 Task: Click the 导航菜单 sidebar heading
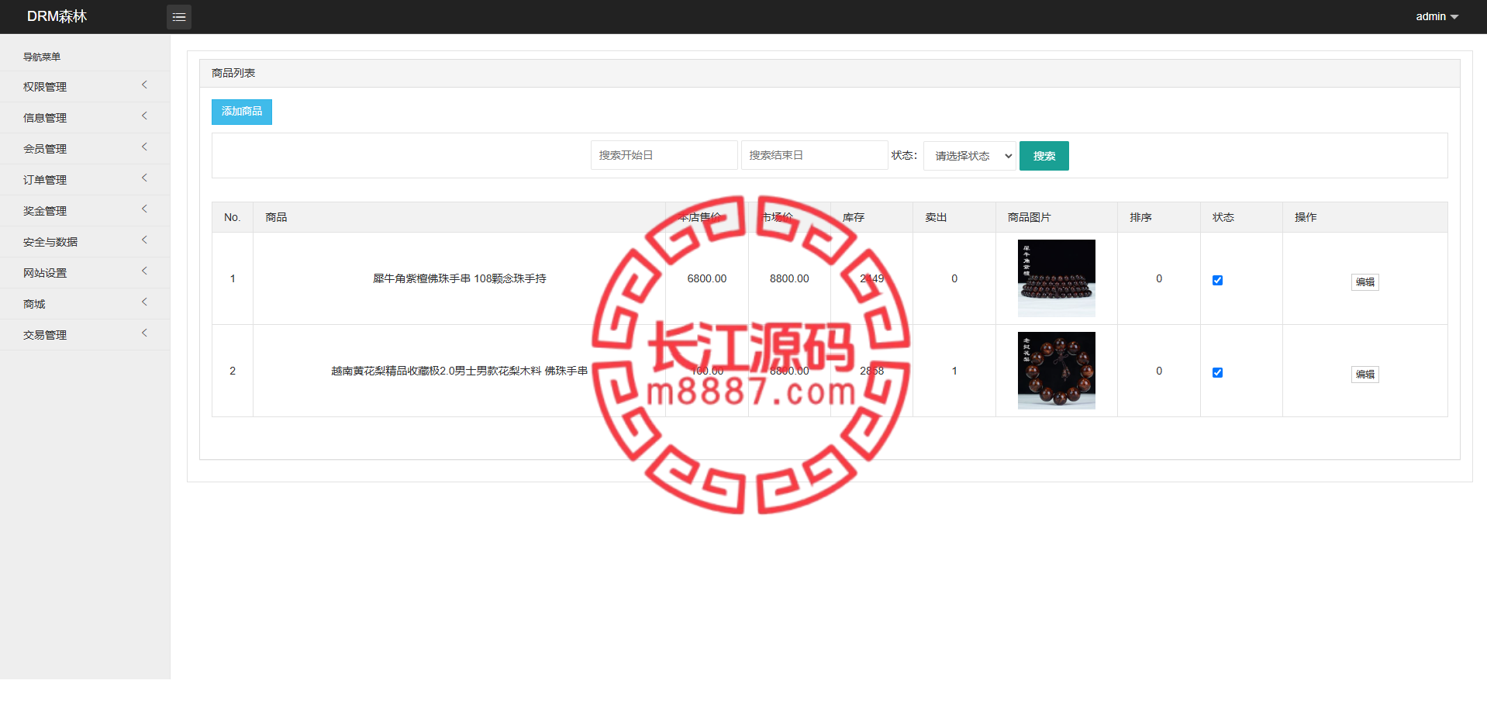click(x=42, y=57)
